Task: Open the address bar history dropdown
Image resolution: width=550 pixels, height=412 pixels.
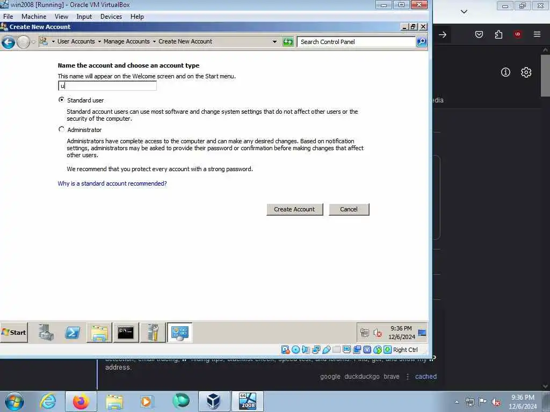Action: coord(274,42)
